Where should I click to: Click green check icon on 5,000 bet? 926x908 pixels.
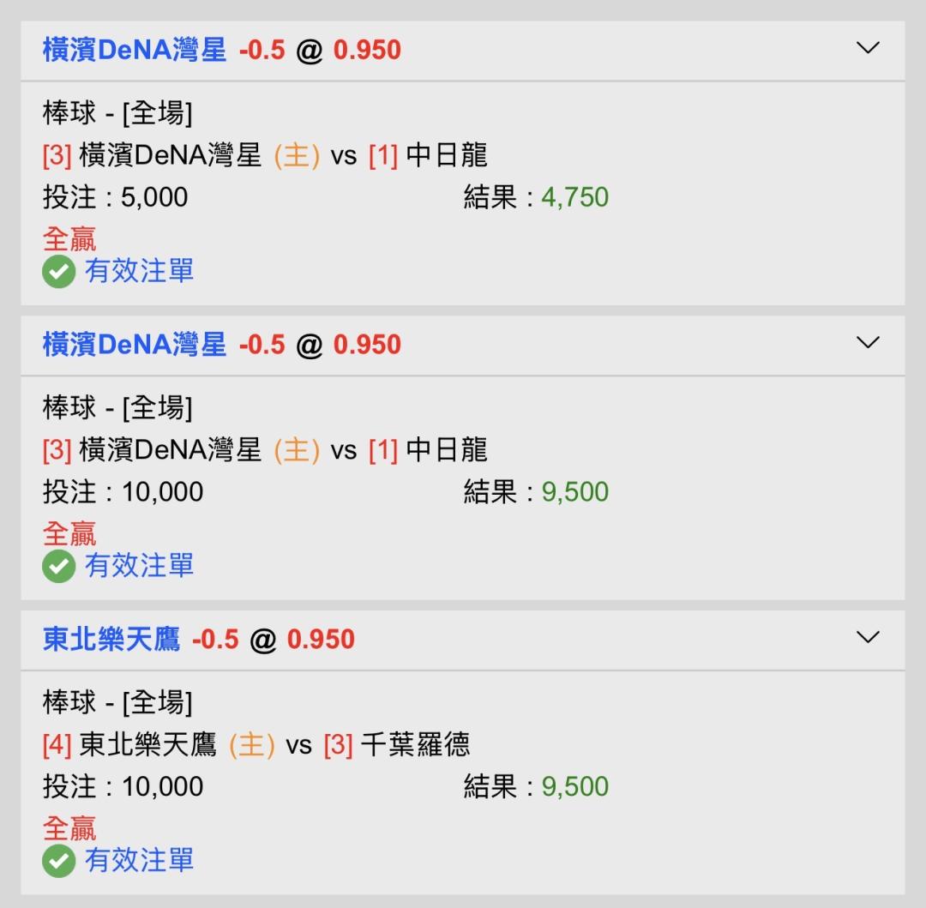tap(59, 273)
